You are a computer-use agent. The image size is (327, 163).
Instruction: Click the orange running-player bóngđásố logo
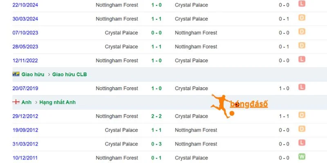coord(222,106)
